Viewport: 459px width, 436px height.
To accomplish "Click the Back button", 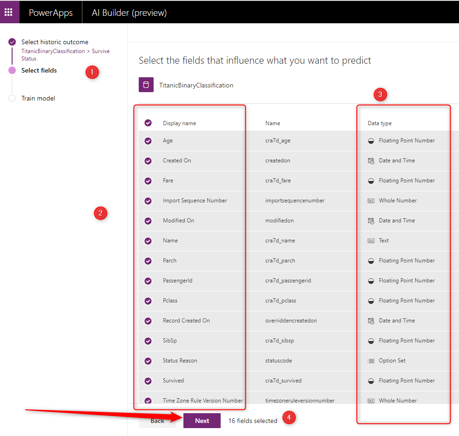I will click(157, 420).
